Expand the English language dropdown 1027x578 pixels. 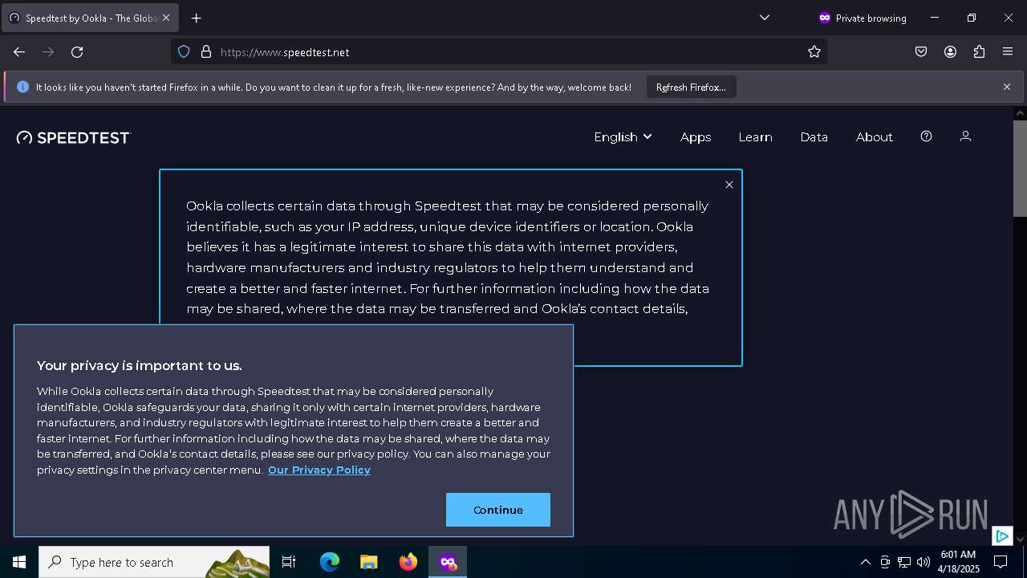pyautogui.click(x=623, y=137)
